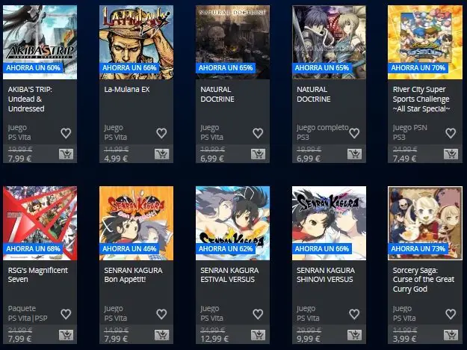Favorite River City Super Sports Challenge
467x350 pixels.
(x=451, y=133)
